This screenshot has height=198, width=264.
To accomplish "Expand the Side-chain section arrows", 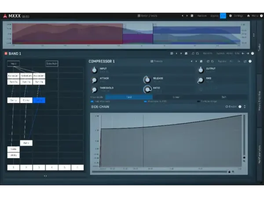I will (x=245, y=106).
